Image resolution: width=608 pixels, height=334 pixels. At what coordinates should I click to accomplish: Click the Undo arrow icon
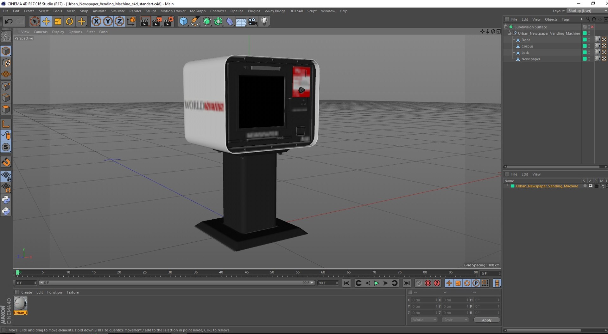[9, 21]
